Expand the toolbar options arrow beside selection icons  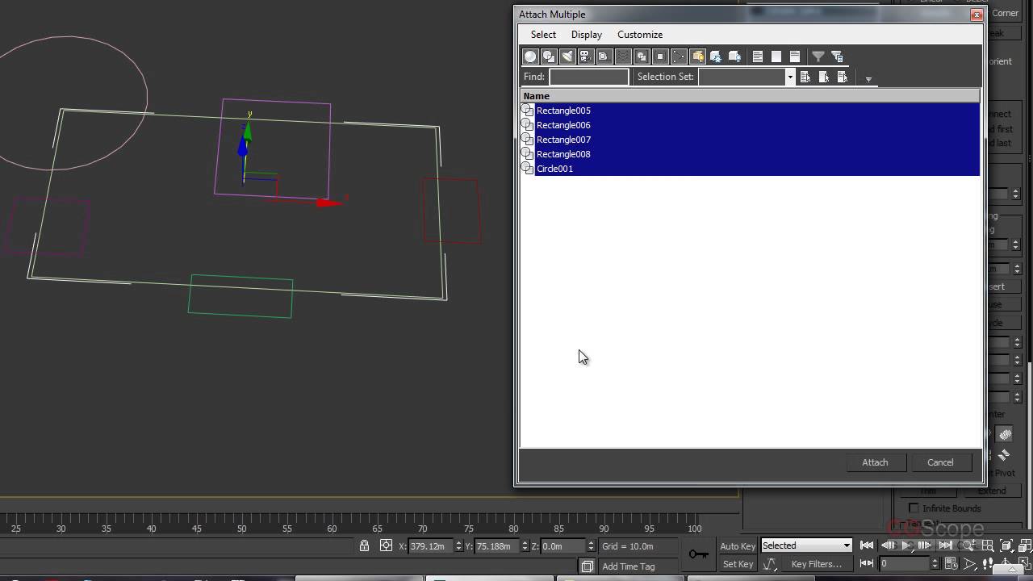click(x=868, y=79)
